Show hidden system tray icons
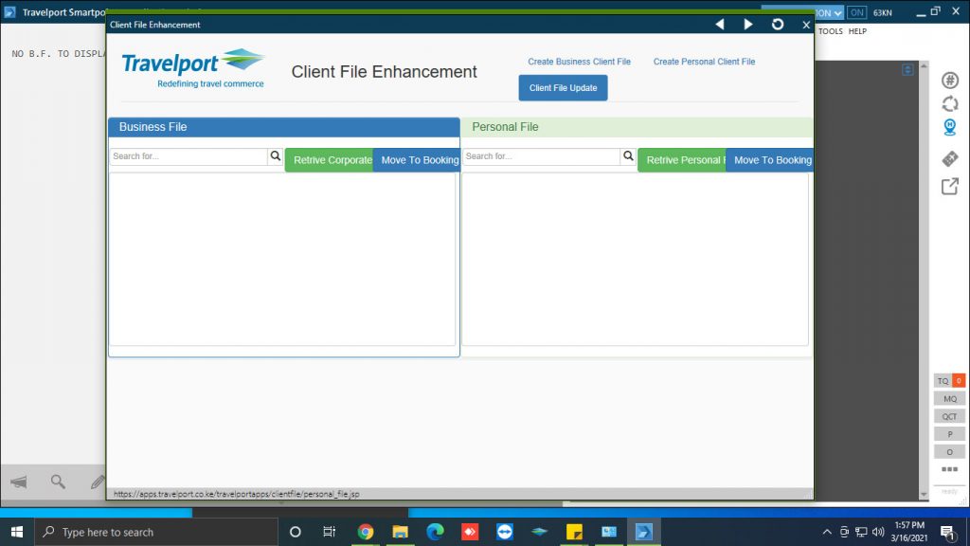 pos(827,532)
